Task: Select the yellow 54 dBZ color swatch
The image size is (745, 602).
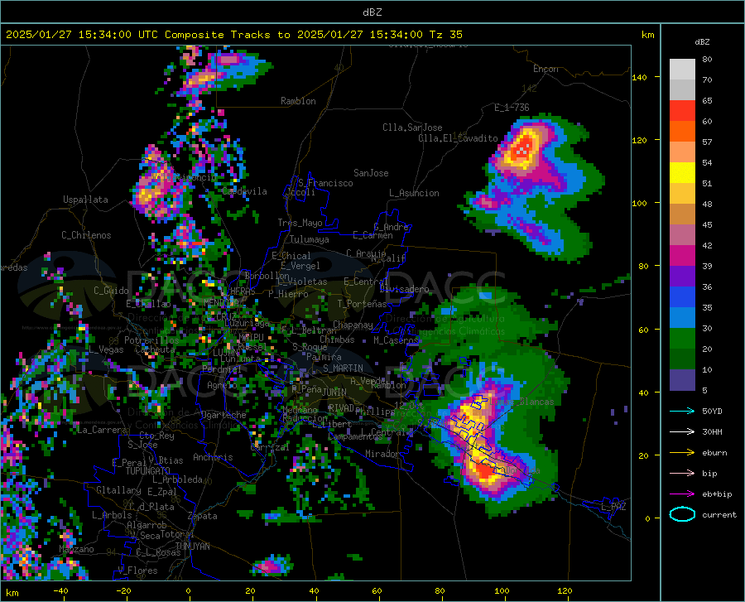Action: pos(682,173)
